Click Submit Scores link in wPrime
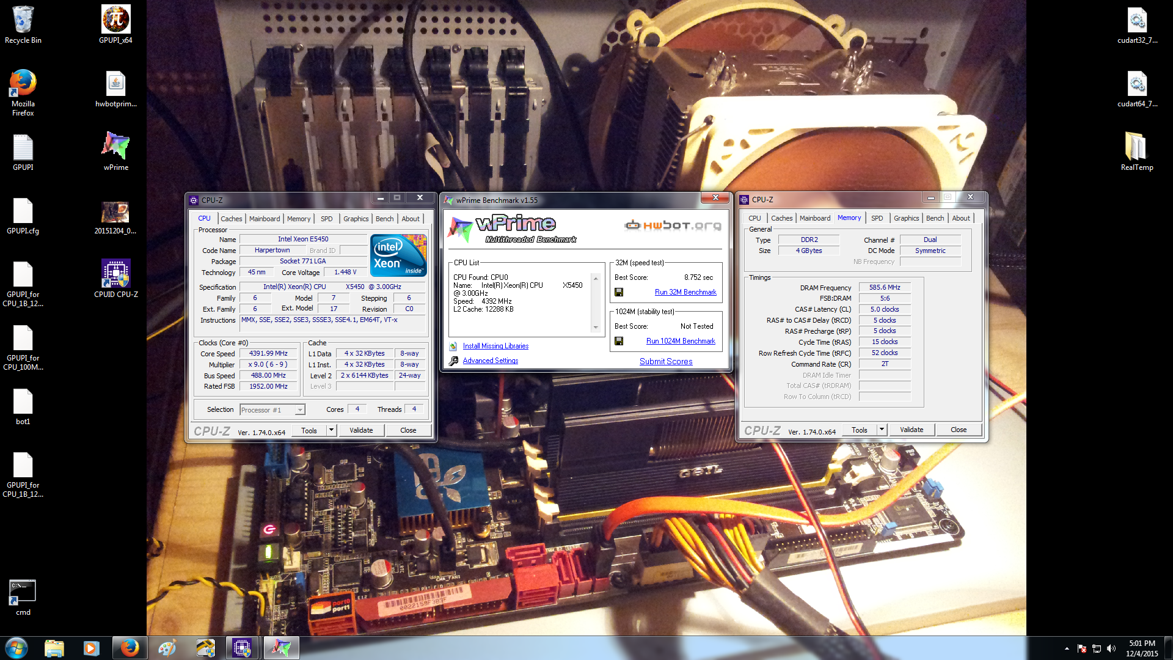This screenshot has width=1173, height=660. point(666,361)
